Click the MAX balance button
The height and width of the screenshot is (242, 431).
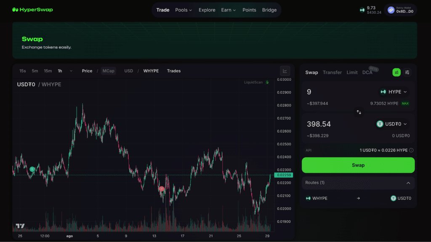(405, 104)
